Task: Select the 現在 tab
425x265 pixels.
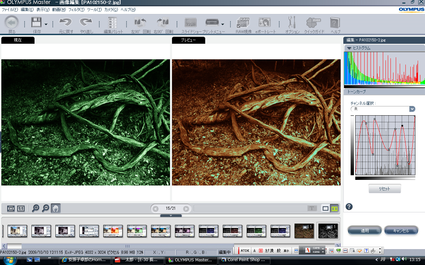Action: [18, 40]
